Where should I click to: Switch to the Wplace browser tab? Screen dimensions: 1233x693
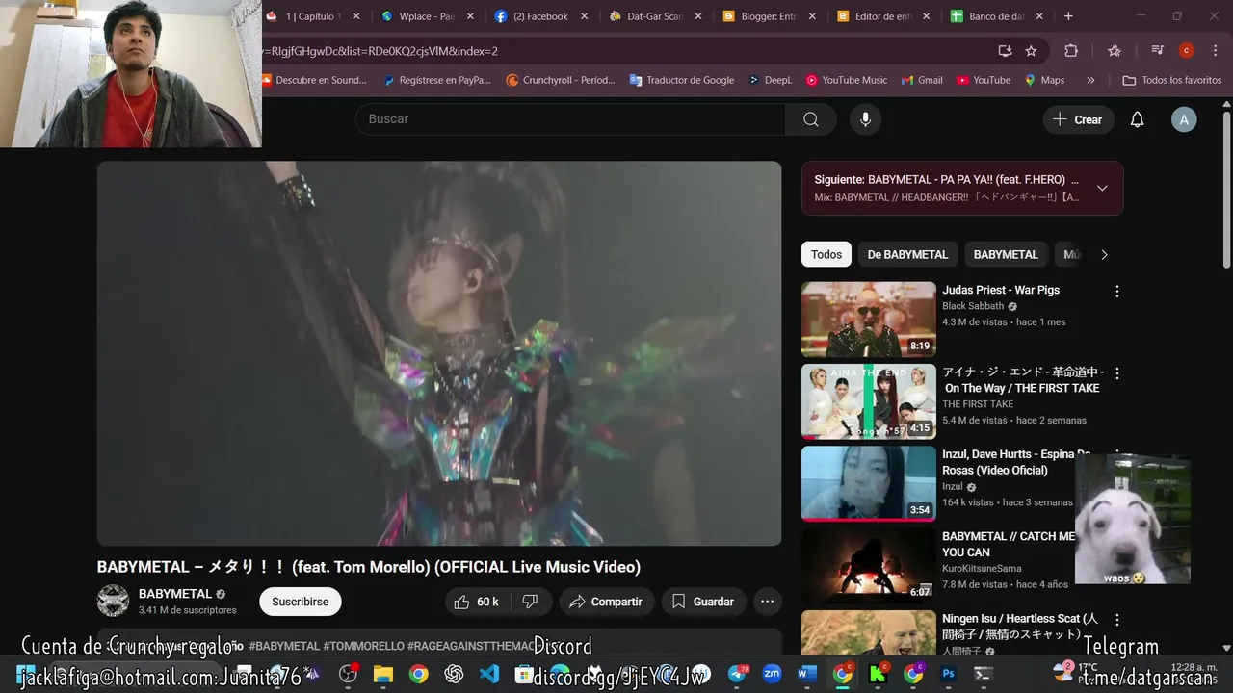[x=427, y=16]
